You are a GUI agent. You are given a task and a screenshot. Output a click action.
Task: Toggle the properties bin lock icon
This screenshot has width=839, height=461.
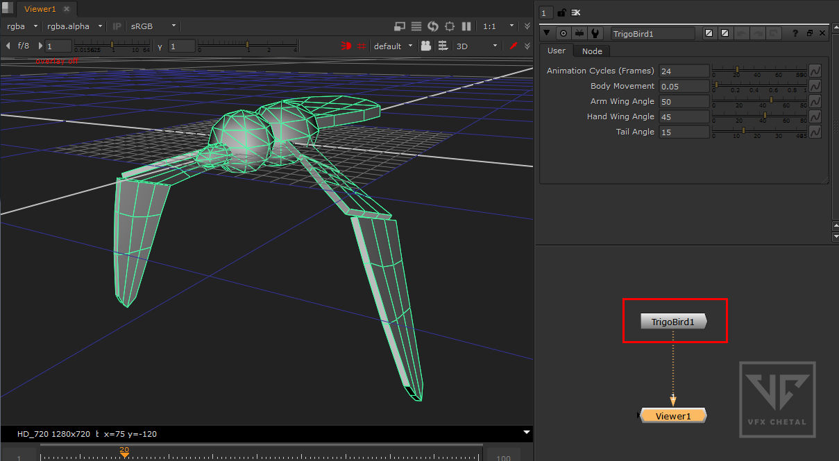click(562, 12)
